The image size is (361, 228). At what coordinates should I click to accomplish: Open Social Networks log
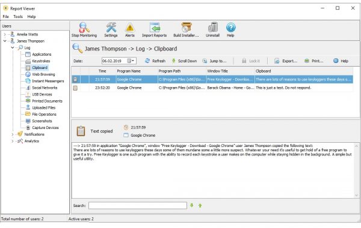45,88
